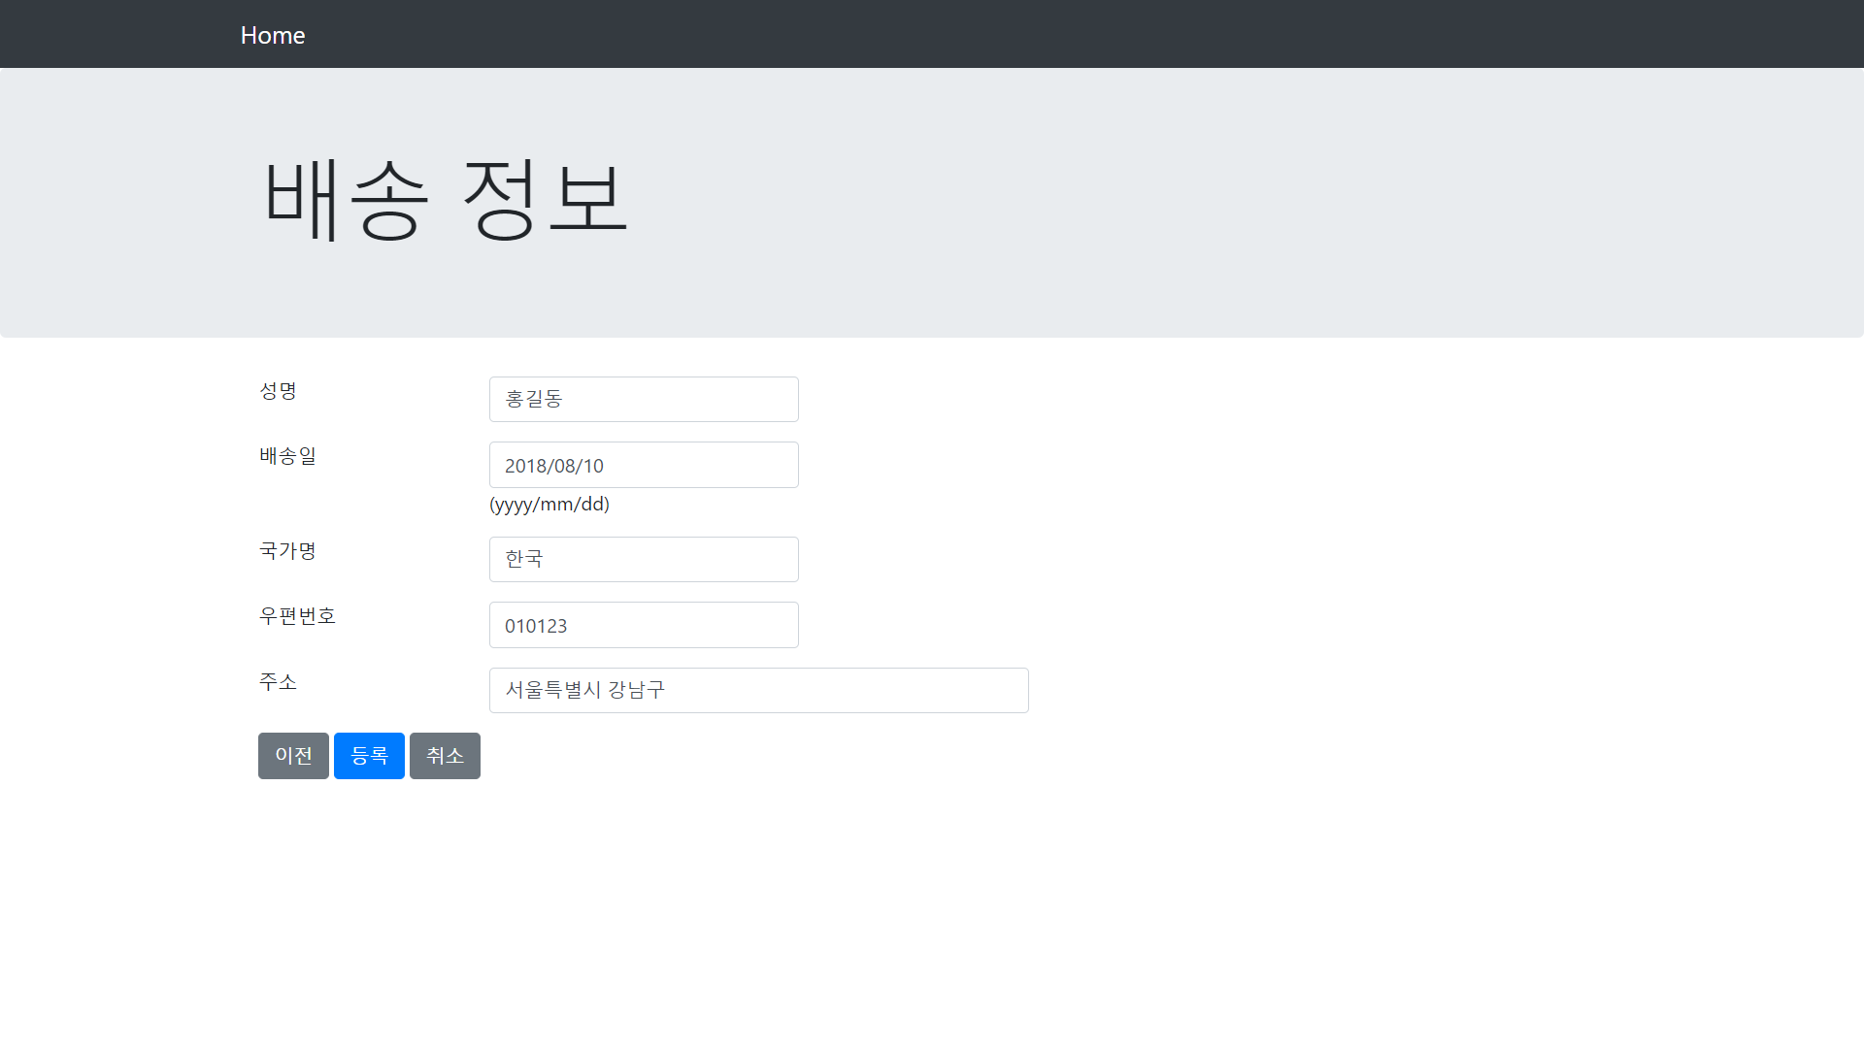Click empty dark navbar area right of Home
Viewport: 1864px width, 1048px height.
[1068, 35]
